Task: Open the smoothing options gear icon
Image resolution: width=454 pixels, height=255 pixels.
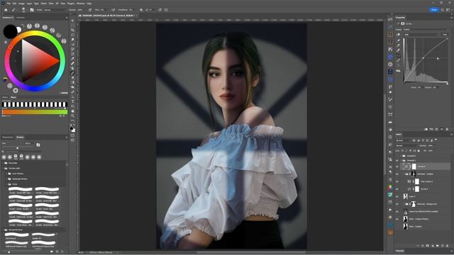Action: (x=141, y=10)
